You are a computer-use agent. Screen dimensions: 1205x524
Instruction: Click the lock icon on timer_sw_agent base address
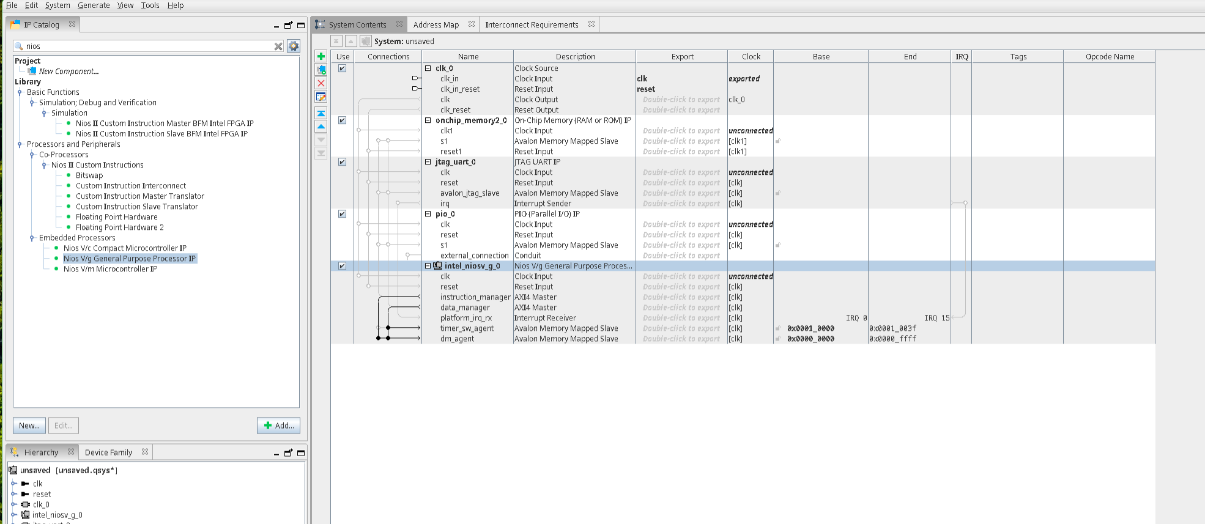[x=778, y=328]
